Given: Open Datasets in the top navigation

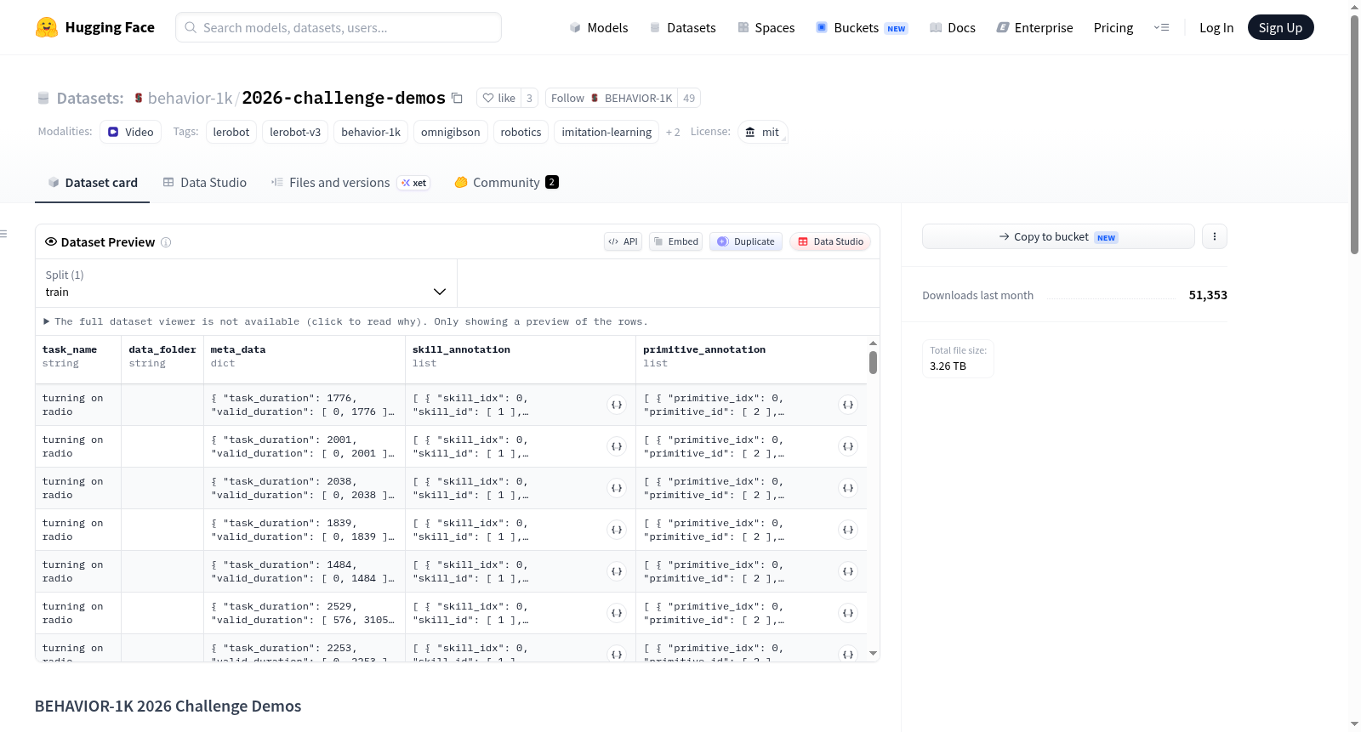Looking at the screenshot, I should [683, 27].
